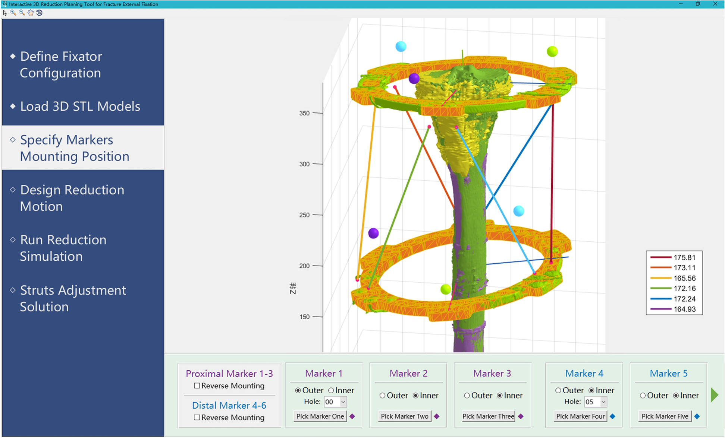This screenshot has width=725, height=438.
Task: Click the Marker 5 heading
Action: (669, 373)
